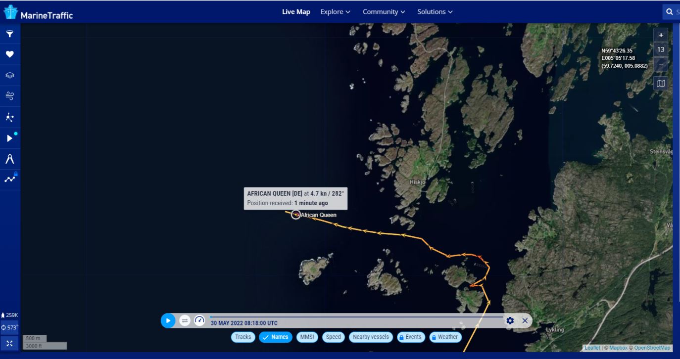Click the map type icon
680x359 pixels.
pyautogui.click(x=660, y=84)
